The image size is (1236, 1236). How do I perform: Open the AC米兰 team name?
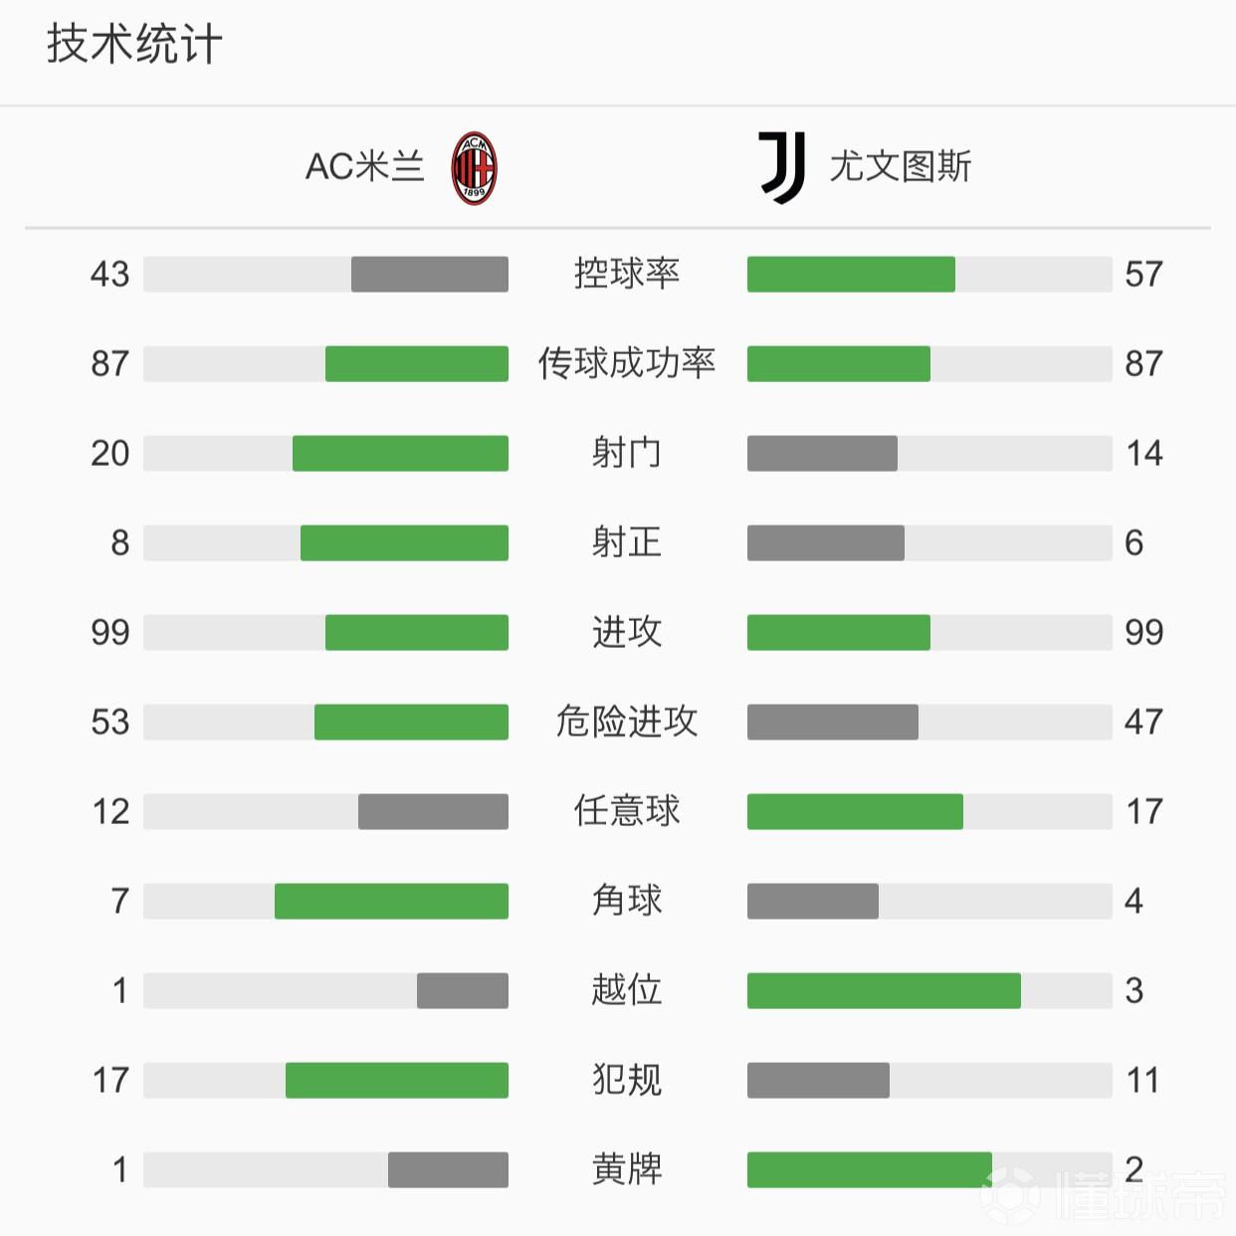click(x=365, y=166)
